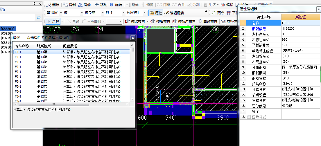
Task: Click 按墙布置 placement tool
Action: [x=160, y=21]
